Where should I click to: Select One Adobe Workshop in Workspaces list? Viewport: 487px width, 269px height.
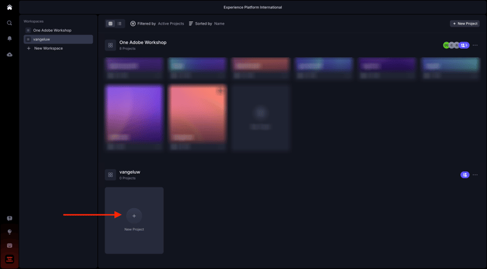[58, 30]
